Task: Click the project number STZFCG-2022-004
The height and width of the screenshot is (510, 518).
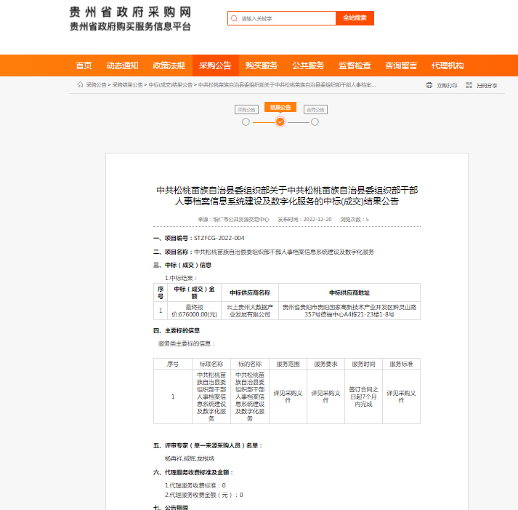Action: [219, 238]
